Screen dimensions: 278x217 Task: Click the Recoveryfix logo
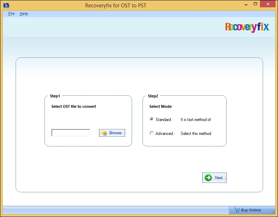[x=247, y=27]
